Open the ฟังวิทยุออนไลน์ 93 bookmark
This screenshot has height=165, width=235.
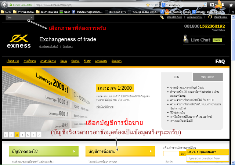point(143,12)
